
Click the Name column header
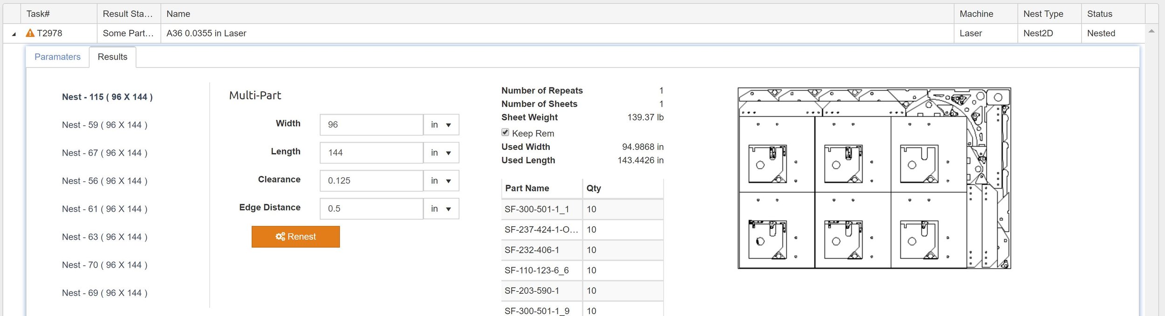pos(557,14)
